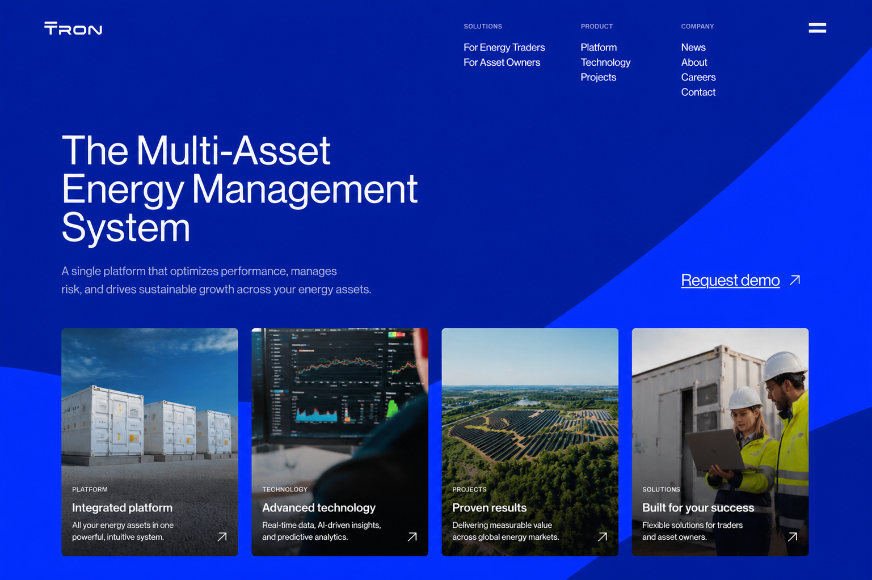Go to the Contact page
The width and height of the screenshot is (872, 580).
coord(698,92)
